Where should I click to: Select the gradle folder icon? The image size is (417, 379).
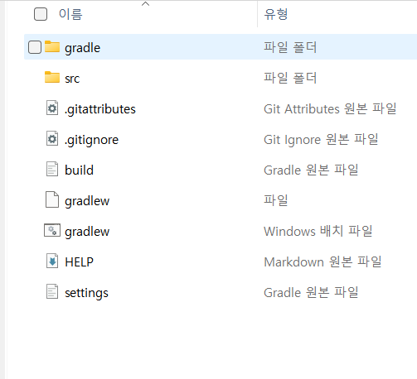coord(52,46)
